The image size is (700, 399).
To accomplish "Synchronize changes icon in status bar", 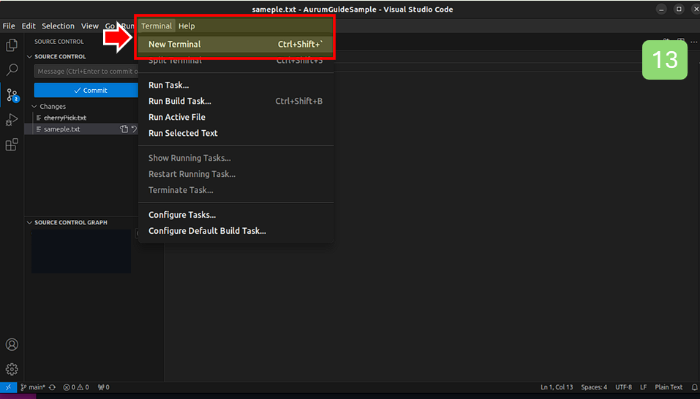I will tap(52, 387).
